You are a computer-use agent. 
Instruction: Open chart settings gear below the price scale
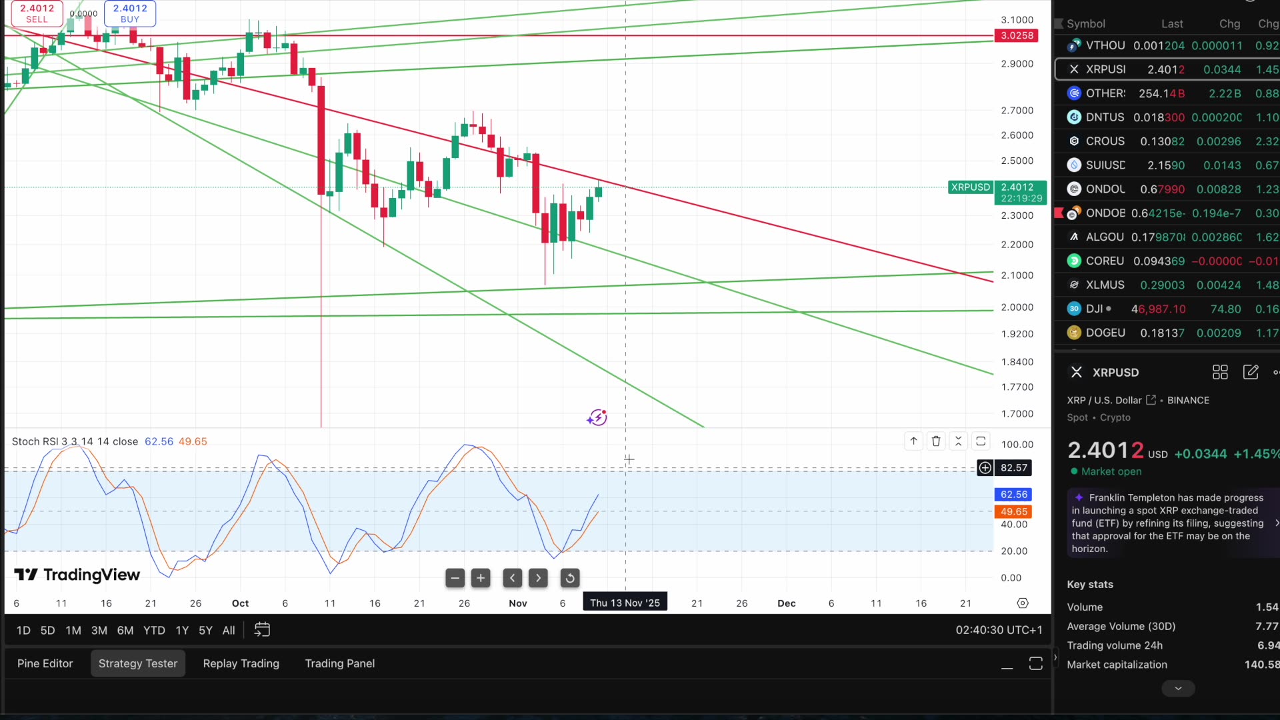(x=1023, y=603)
